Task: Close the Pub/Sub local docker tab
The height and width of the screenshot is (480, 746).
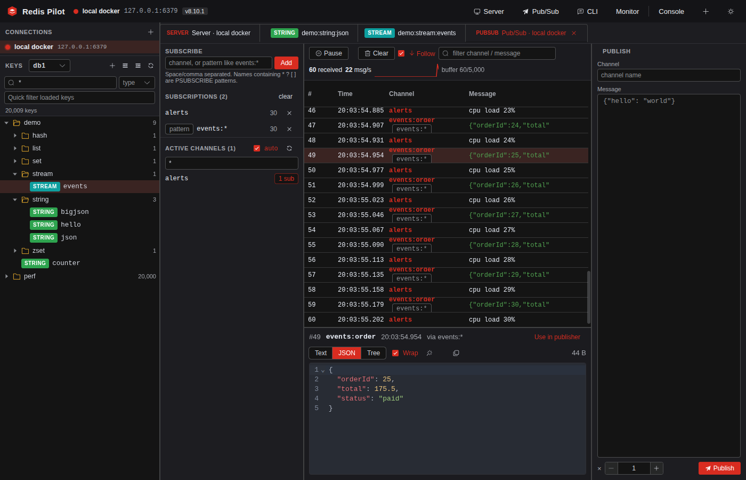Action: [x=574, y=33]
